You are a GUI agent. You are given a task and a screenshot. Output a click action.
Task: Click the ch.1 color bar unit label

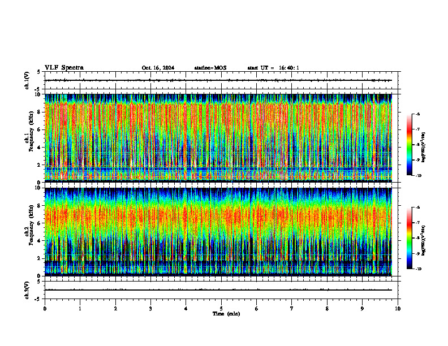(424, 147)
